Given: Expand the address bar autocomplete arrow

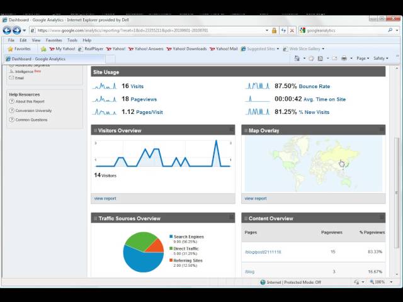Looking at the screenshot, I should (x=267, y=30).
